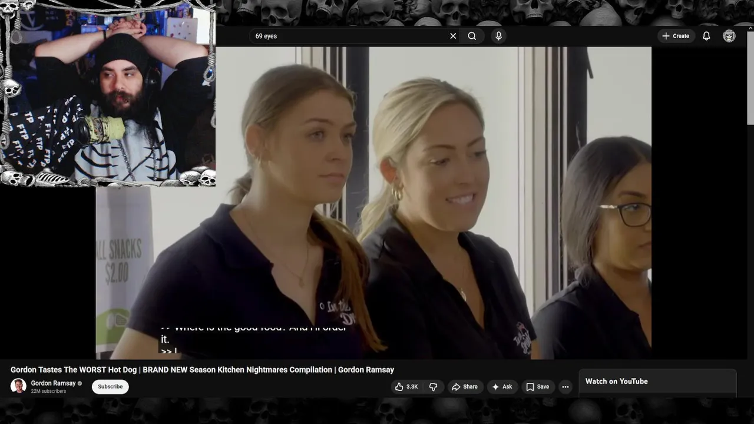Open the Create menu
Screen dimensions: 754x424
(675, 36)
